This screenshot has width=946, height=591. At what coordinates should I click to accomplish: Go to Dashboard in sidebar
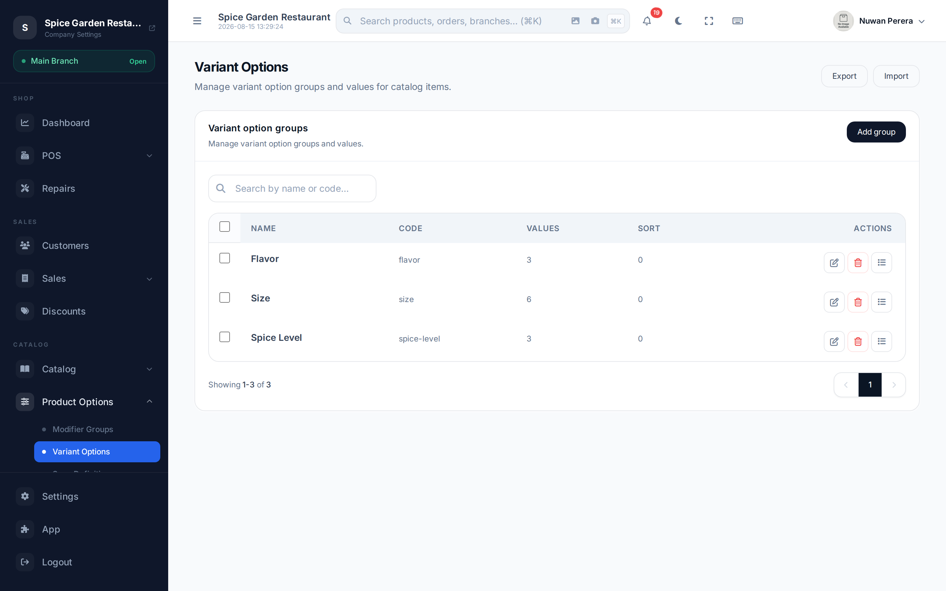click(84, 123)
